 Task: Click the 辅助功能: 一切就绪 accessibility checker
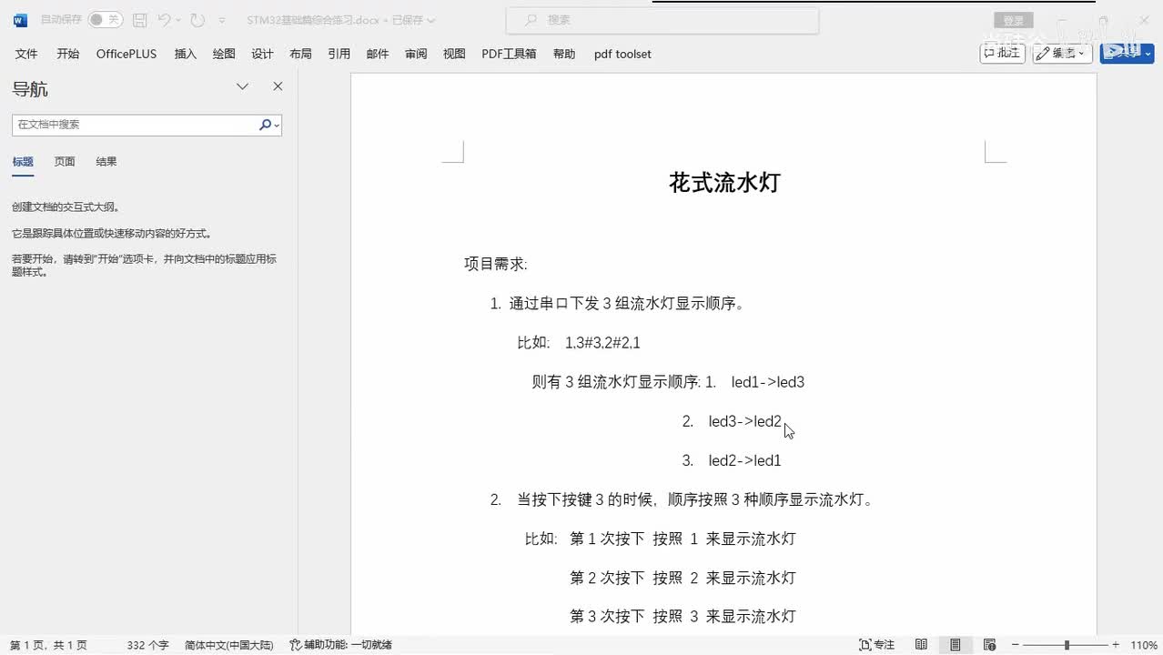tap(340, 645)
